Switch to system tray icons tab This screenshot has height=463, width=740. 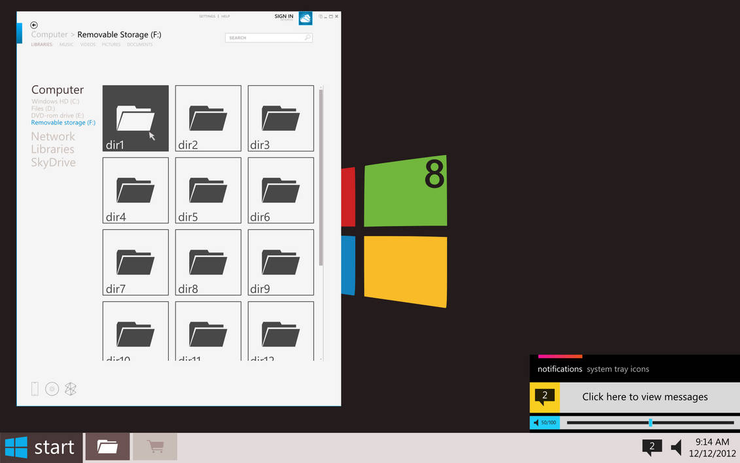click(618, 369)
